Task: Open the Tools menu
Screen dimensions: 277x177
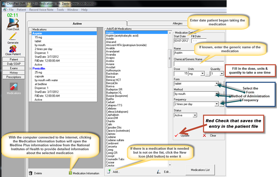Action: pos(60,10)
